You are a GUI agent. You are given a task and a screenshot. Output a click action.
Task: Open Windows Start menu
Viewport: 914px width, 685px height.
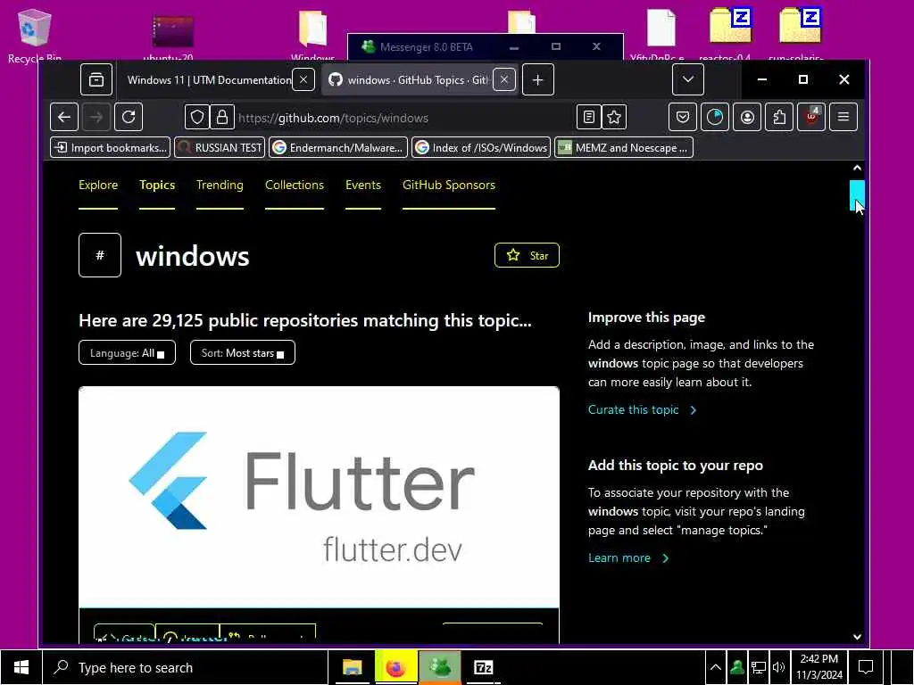21,667
